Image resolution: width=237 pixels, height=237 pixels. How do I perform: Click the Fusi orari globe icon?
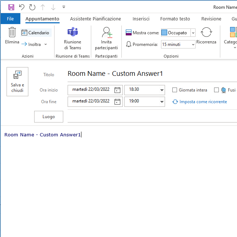224,90
